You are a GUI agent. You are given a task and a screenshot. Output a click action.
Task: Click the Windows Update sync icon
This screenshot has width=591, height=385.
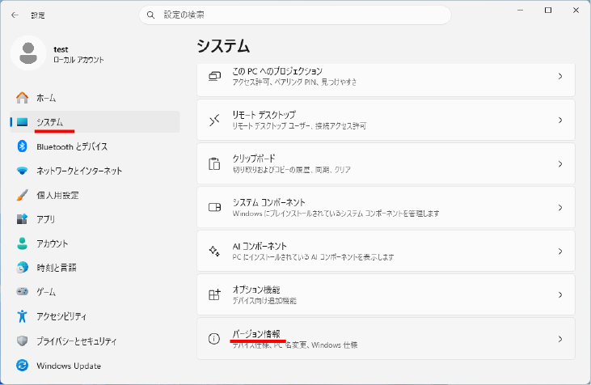[x=23, y=366]
